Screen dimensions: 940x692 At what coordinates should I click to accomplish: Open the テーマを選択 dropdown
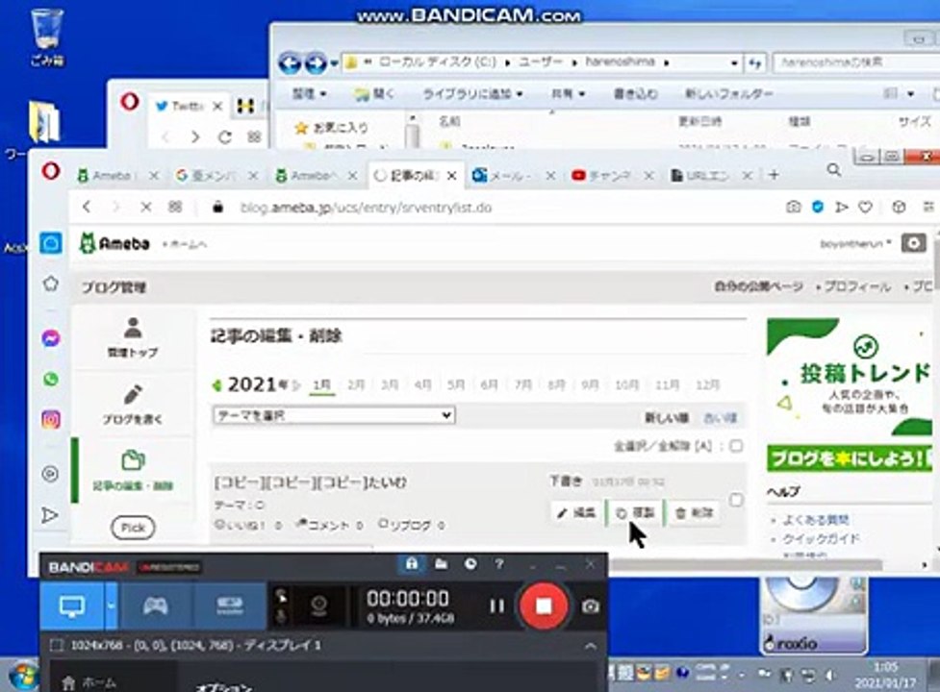tap(334, 415)
